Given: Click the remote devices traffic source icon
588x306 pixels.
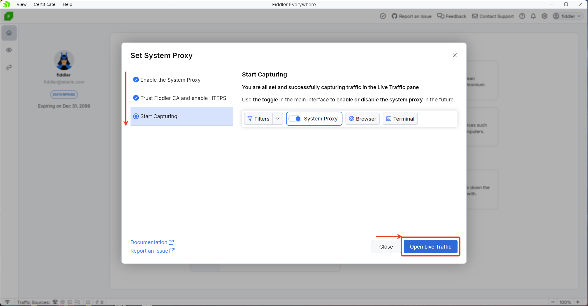Looking at the screenshot, I should [x=77, y=302].
